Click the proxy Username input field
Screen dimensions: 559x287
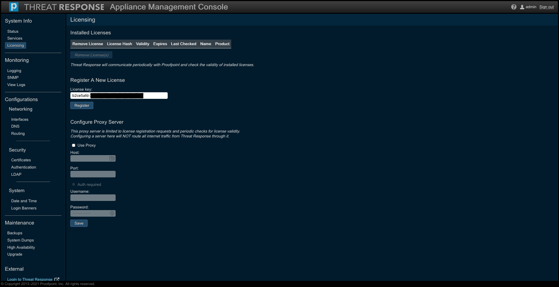93,198
